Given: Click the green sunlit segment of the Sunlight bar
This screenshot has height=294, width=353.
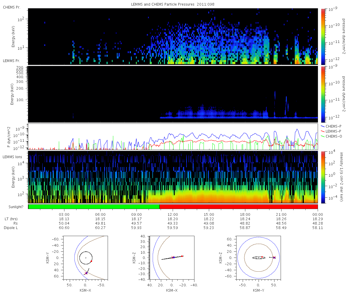Looking at the screenshot, I should point(94,207).
